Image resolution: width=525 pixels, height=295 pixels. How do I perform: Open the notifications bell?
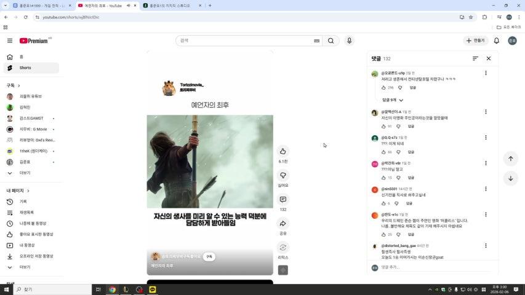(x=496, y=41)
